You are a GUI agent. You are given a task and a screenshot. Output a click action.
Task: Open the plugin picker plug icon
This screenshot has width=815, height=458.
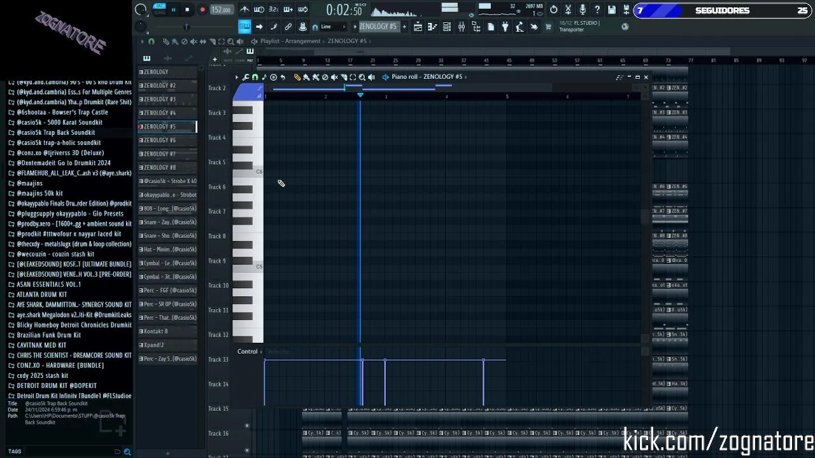(506, 27)
